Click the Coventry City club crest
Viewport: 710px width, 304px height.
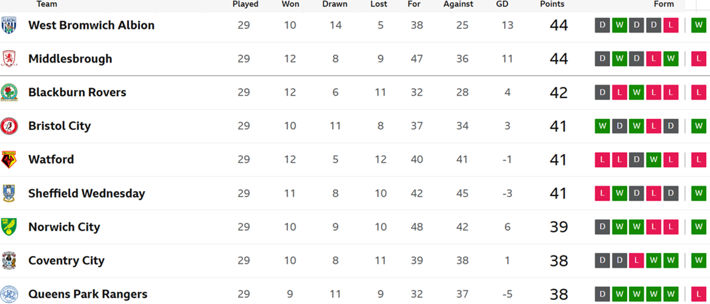click(x=8, y=261)
